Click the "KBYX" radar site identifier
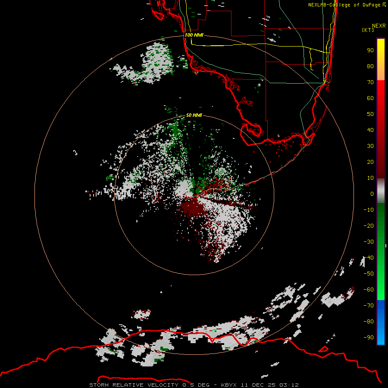388x388 pixels. point(229,385)
